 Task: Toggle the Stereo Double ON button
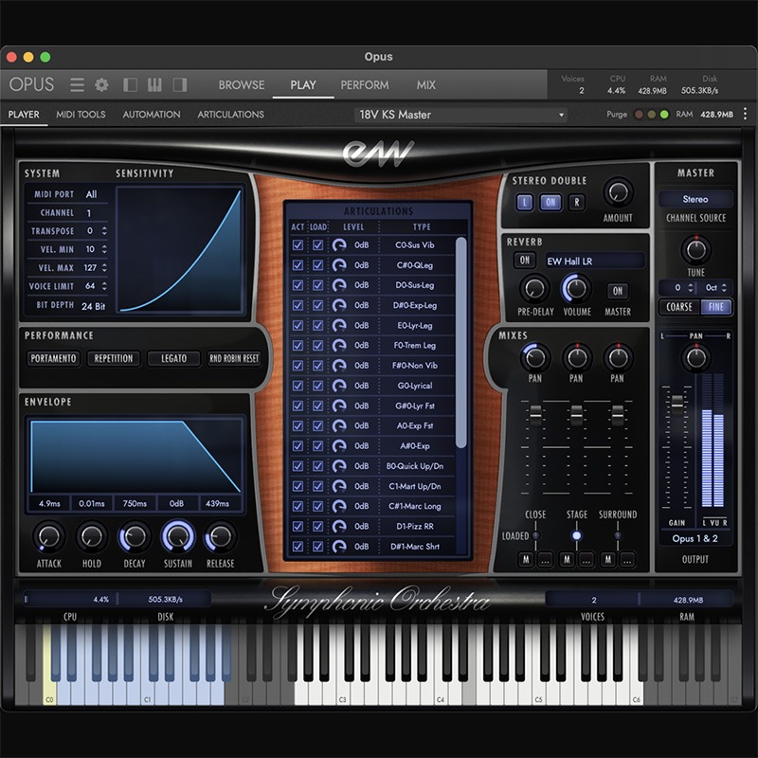(550, 202)
